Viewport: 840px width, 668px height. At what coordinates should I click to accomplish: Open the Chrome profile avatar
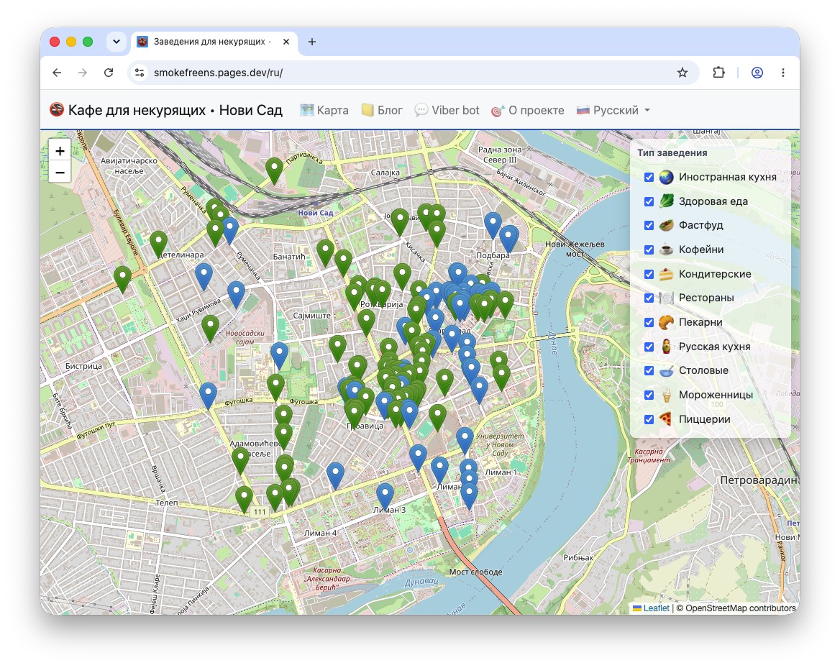pos(757,73)
